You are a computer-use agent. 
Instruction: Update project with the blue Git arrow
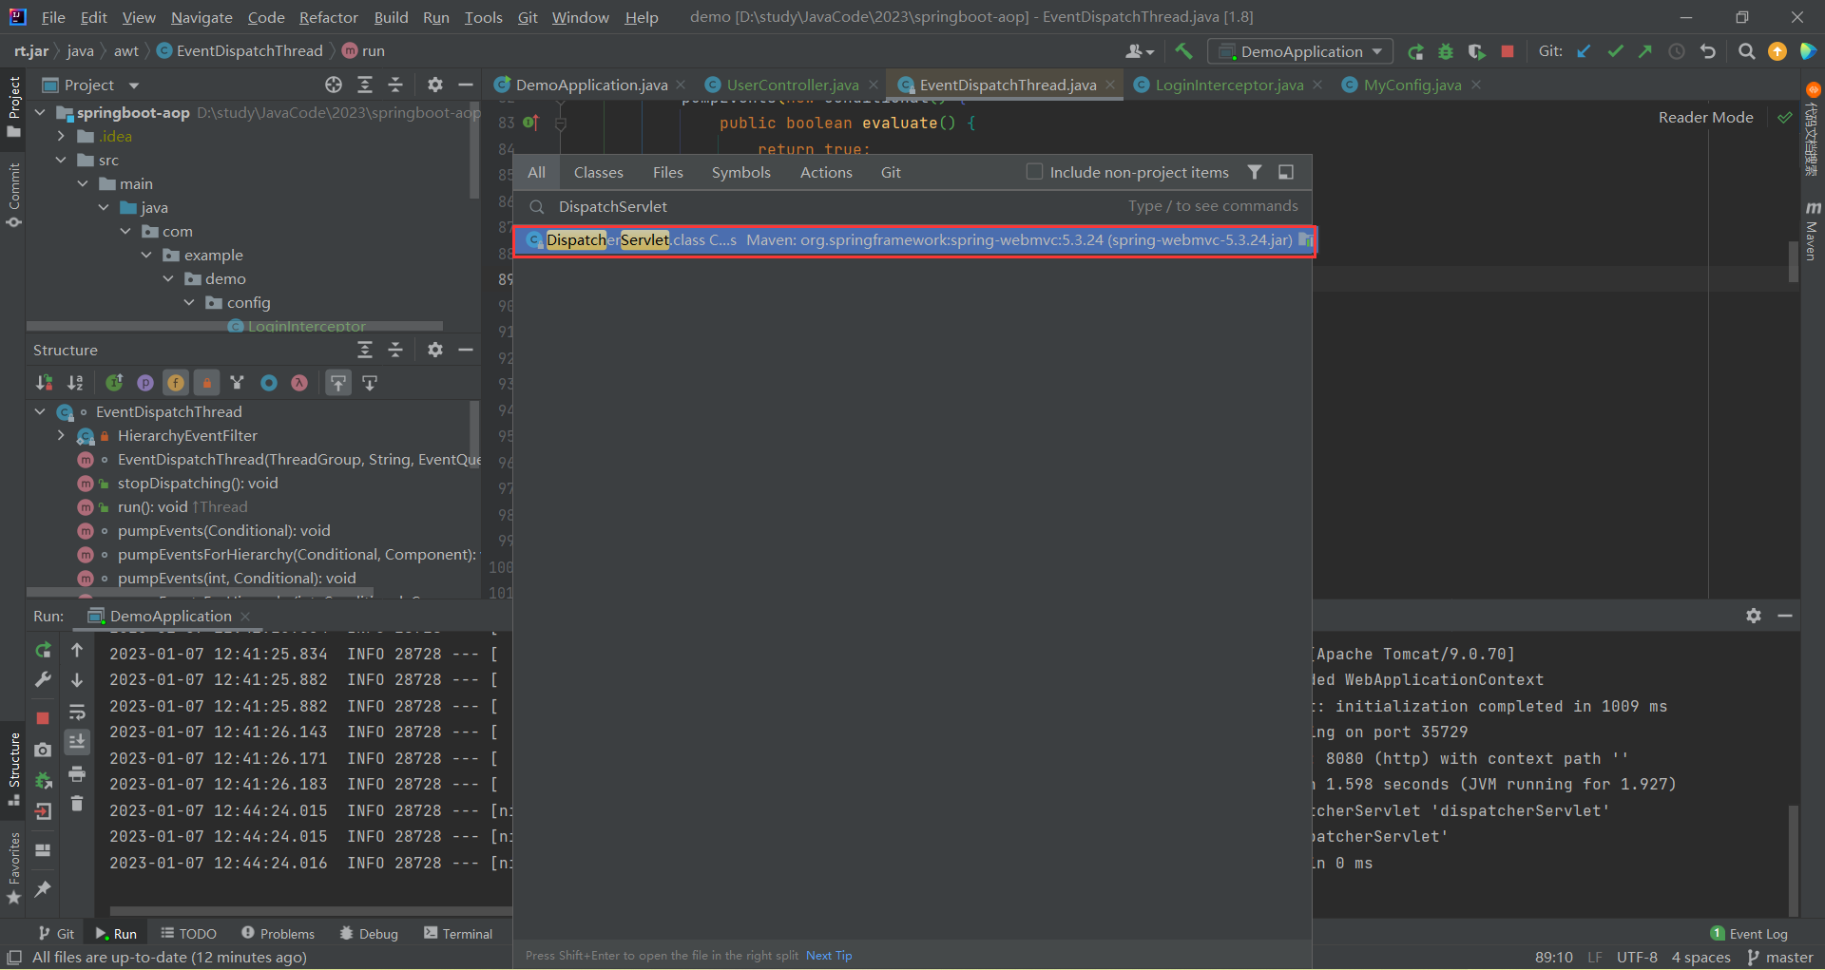pos(1584,51)
